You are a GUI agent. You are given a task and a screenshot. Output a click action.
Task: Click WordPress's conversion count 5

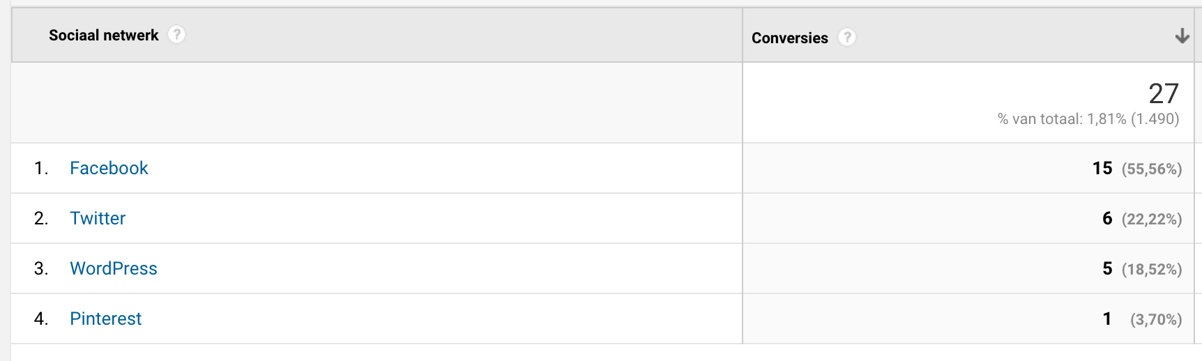[x=1107, y=268]
